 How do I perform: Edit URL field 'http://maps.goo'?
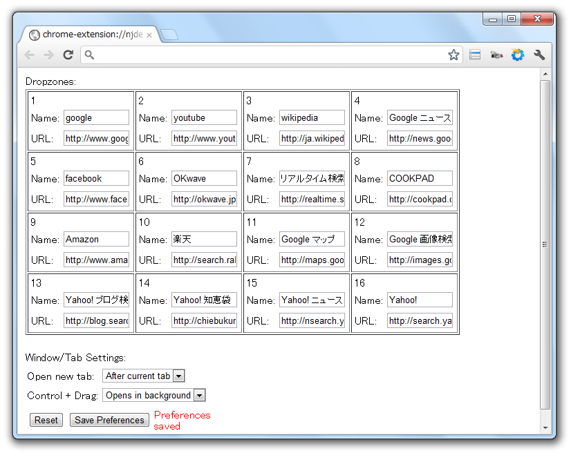[312, 260]
